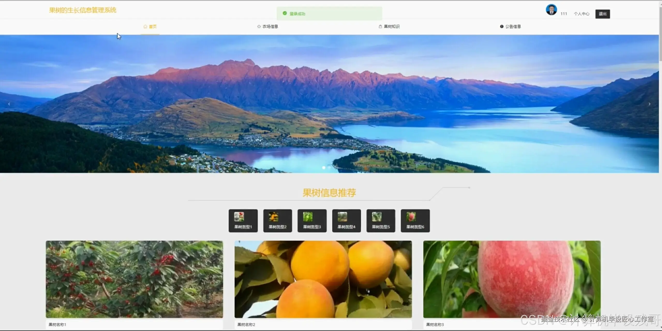This screenshot has width=662, height=331.
Task: Select first carousel indicator dot
Action: 324,168
